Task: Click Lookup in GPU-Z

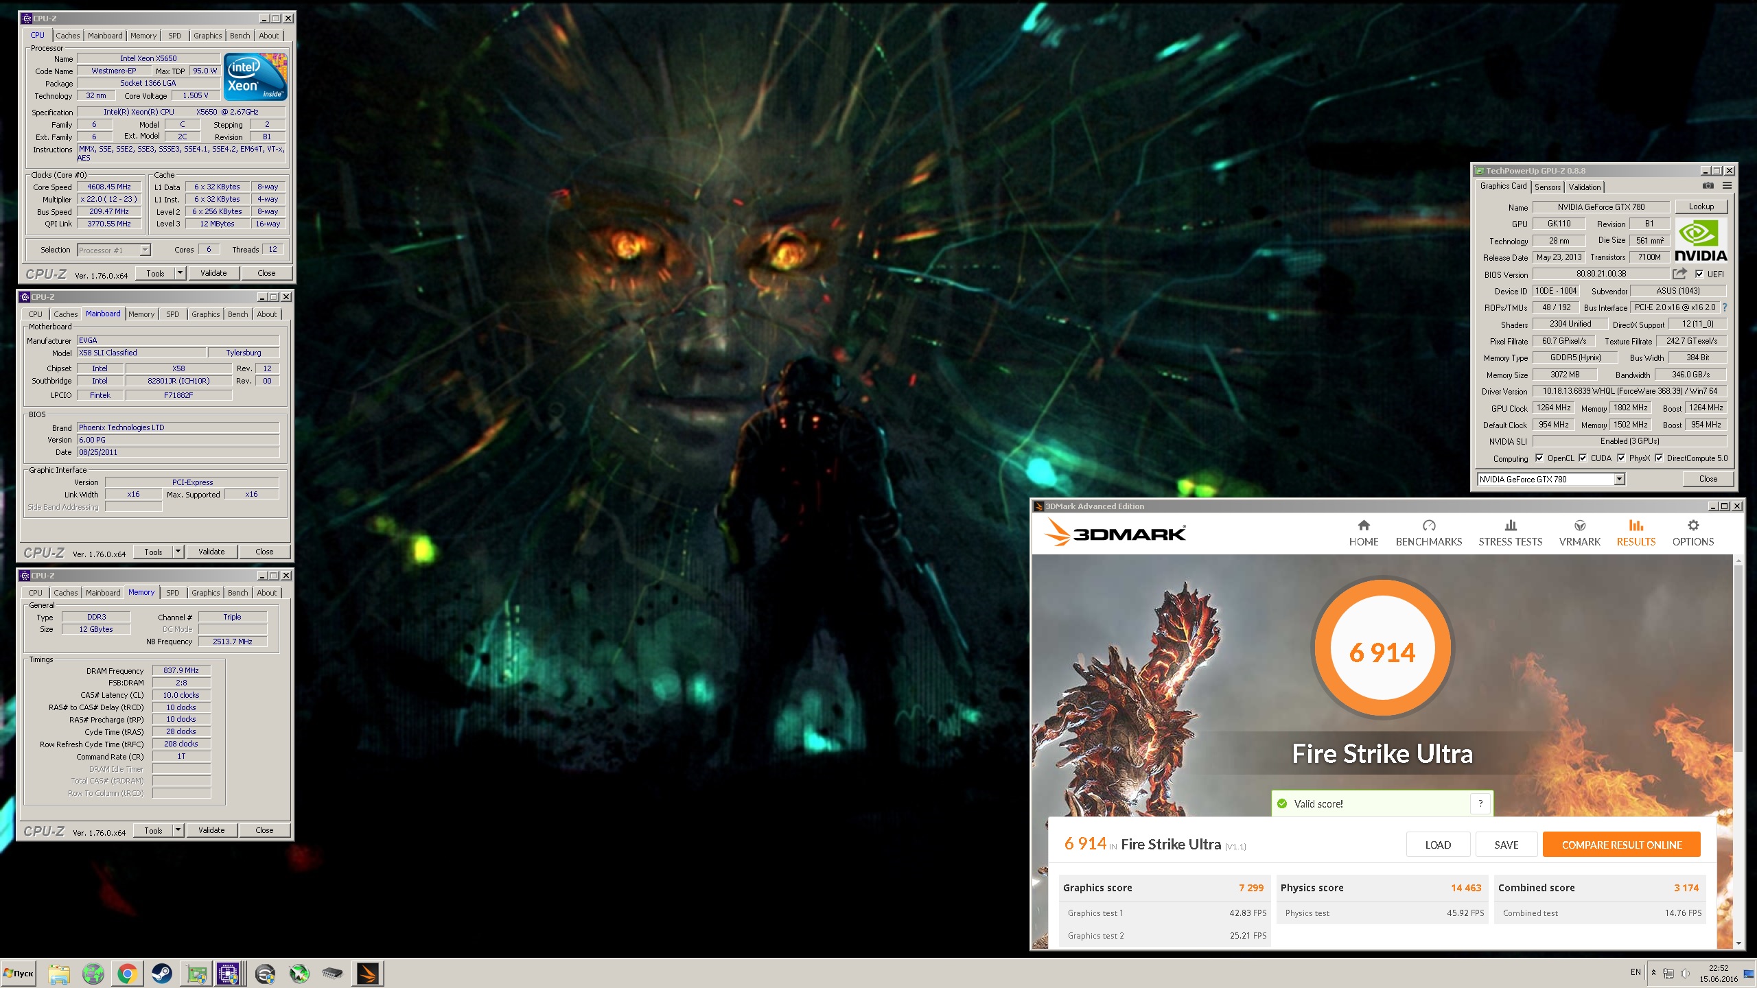Action: [x=1701, y=207]
